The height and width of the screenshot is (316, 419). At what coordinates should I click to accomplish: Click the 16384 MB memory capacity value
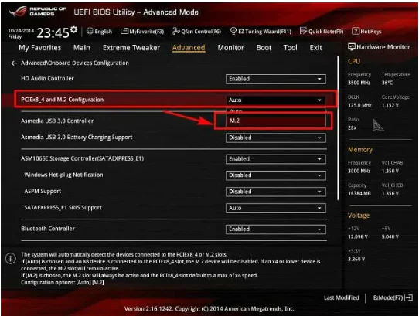point(359,193)
